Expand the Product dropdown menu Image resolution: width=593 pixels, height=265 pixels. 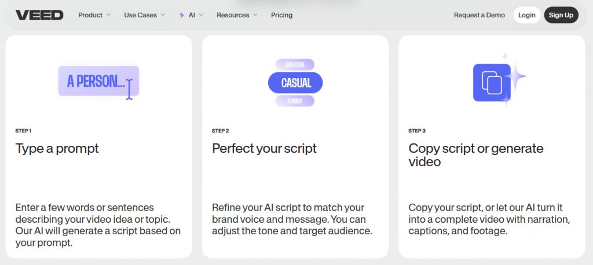(94, 15)
